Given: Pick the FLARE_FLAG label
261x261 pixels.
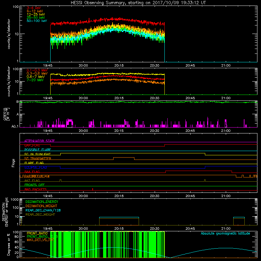Looking at the screenshot, I should 34,163.
